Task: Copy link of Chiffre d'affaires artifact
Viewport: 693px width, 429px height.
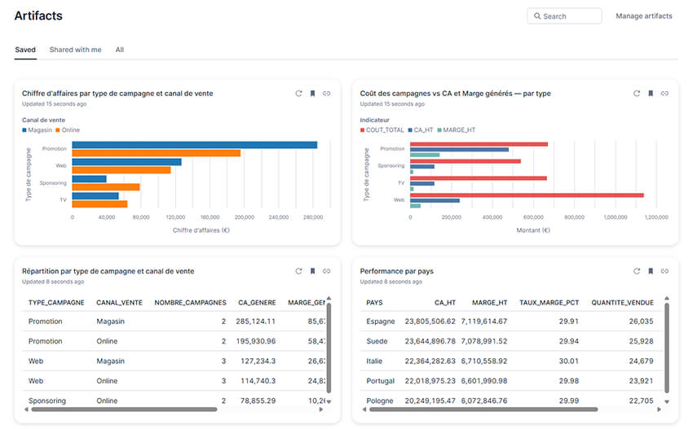Action: [x=327, y=94]
